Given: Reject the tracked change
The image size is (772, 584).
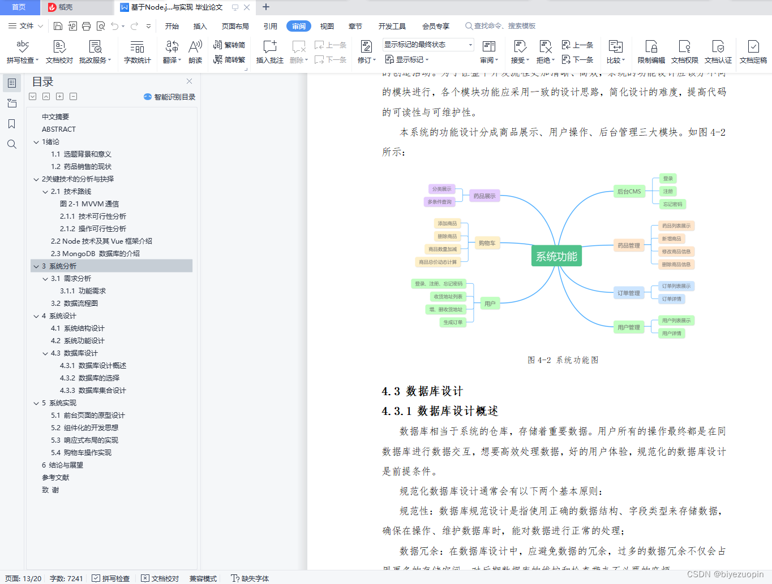Looking at the screenshot, I should (x=545, y=51).
